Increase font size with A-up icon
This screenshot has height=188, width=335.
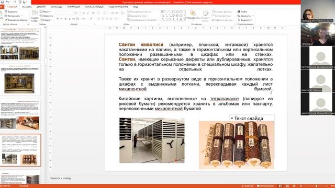tap(84, 13)
